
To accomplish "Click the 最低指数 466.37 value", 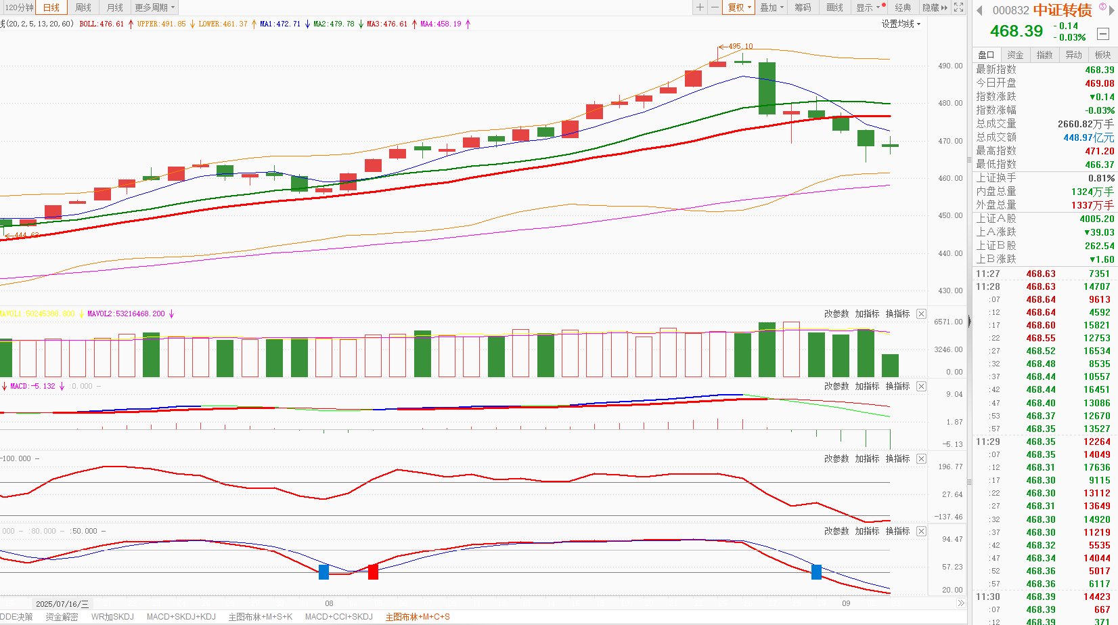I will (x=1099, y=165).
